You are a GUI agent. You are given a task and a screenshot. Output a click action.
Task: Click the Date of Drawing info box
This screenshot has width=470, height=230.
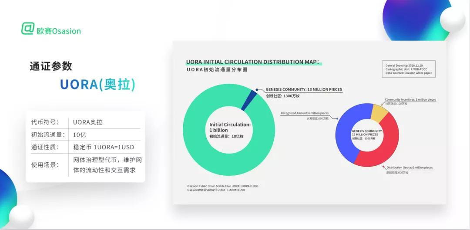coord(409,69)
